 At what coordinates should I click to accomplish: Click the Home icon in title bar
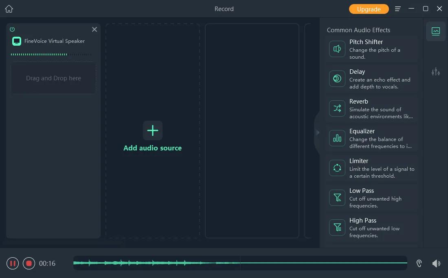tap(9, 9)
